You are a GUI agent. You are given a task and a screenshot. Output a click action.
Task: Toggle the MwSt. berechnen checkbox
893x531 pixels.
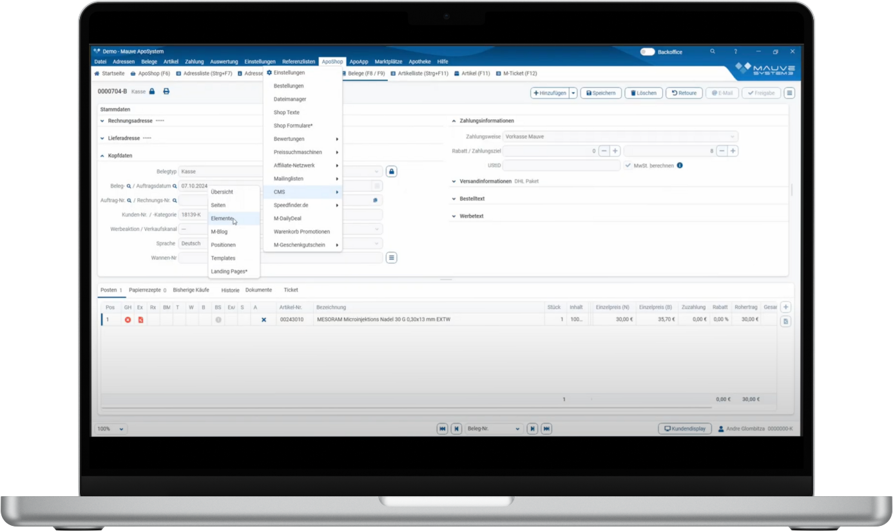point(628,165)
